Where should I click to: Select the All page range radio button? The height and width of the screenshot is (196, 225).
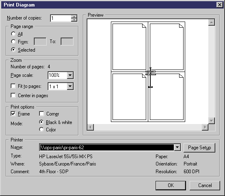click(x=13, y=34)
